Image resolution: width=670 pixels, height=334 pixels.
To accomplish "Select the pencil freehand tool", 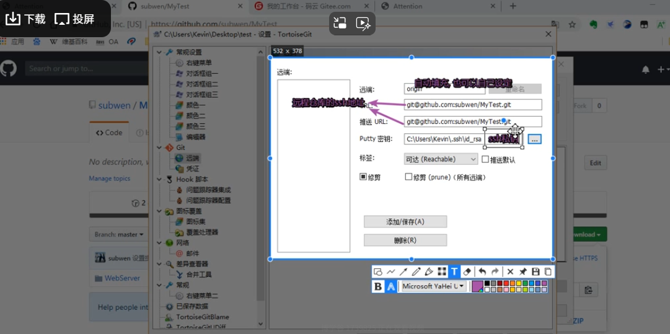I will [416, 271].
